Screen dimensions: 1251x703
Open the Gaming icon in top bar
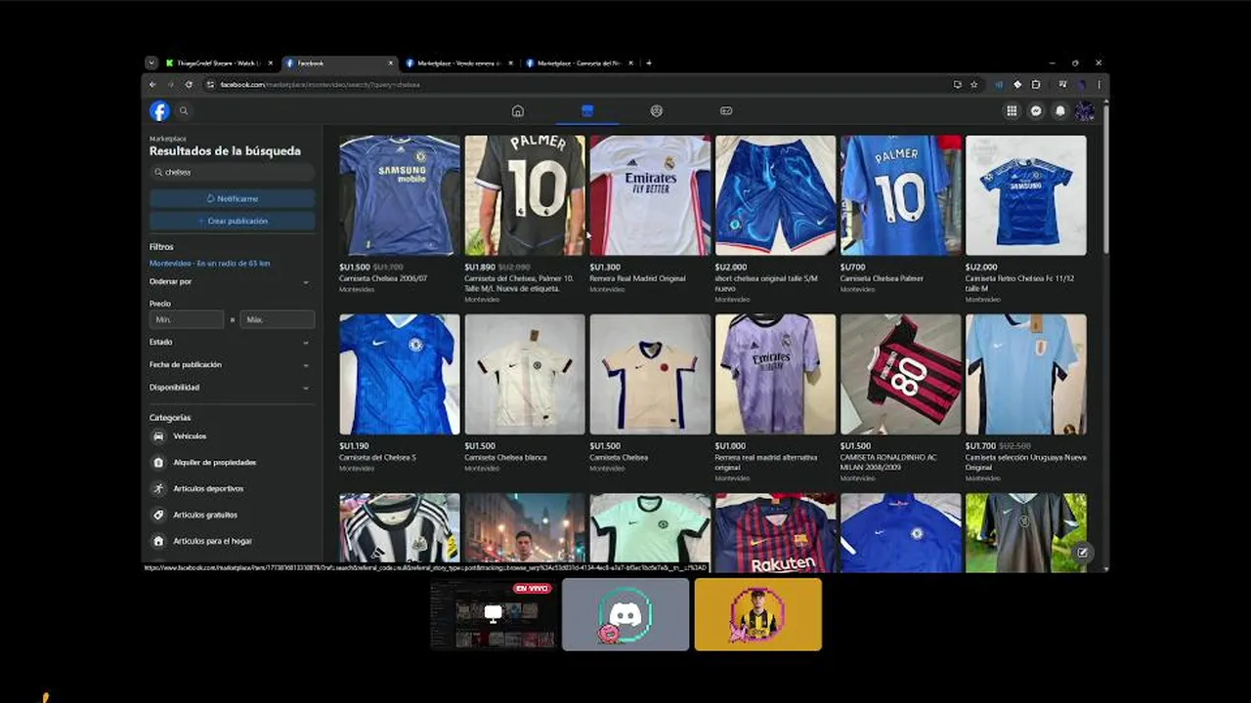point(726,111)
